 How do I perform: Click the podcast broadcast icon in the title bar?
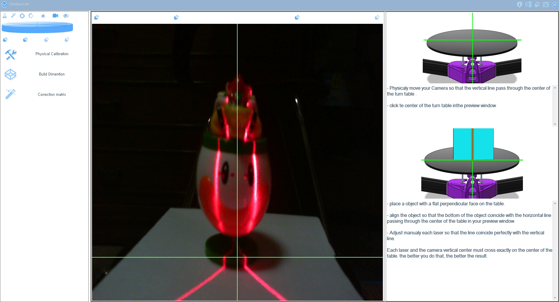[x=520, y=4]
